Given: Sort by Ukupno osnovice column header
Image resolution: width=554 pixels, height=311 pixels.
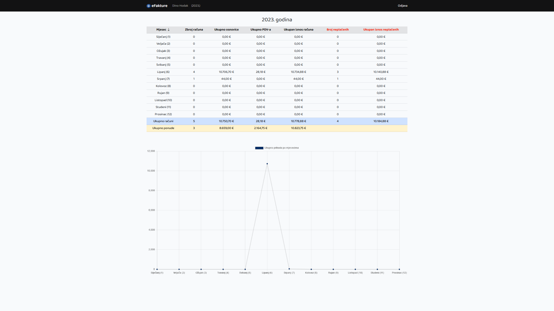Looking at the screenshot, I should click(226, 30).
